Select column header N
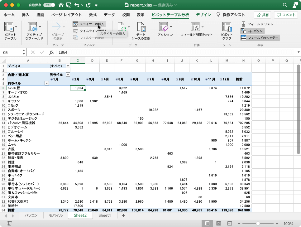Screen dimensions: 301x227 [x=243, y=61]
